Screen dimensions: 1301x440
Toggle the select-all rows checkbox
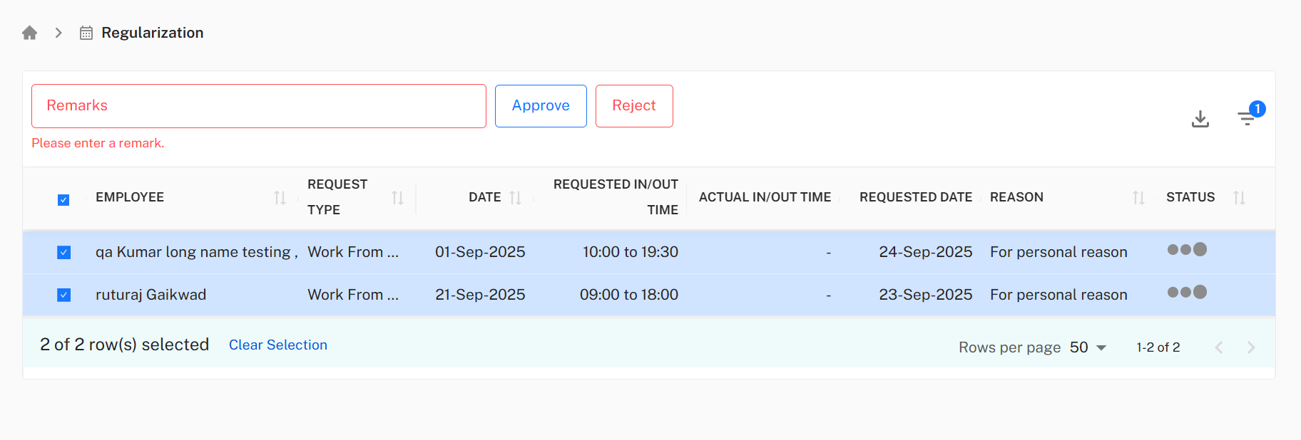[63, 200]
